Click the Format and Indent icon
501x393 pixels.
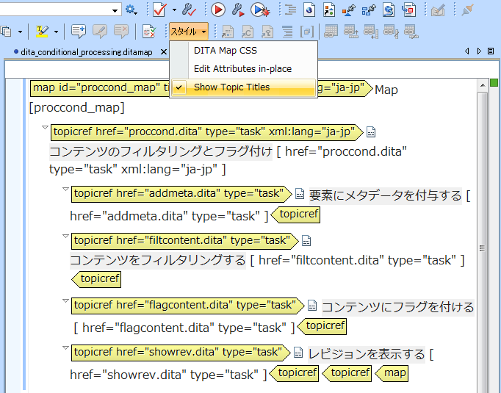click(290, 10)
